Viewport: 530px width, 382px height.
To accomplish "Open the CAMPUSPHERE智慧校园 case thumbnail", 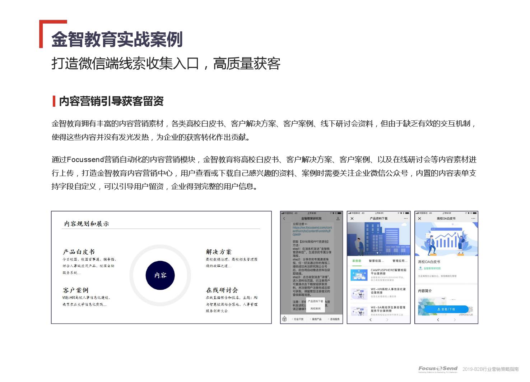I will pyautogui.click(x=359, y=275).
